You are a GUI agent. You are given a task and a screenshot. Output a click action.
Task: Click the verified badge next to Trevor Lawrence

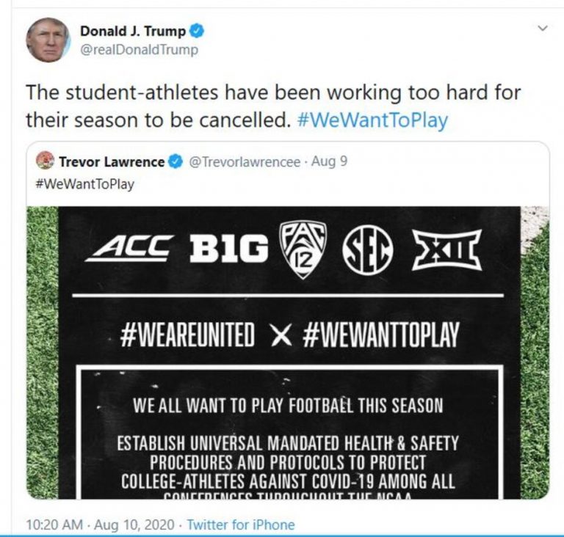175,161
